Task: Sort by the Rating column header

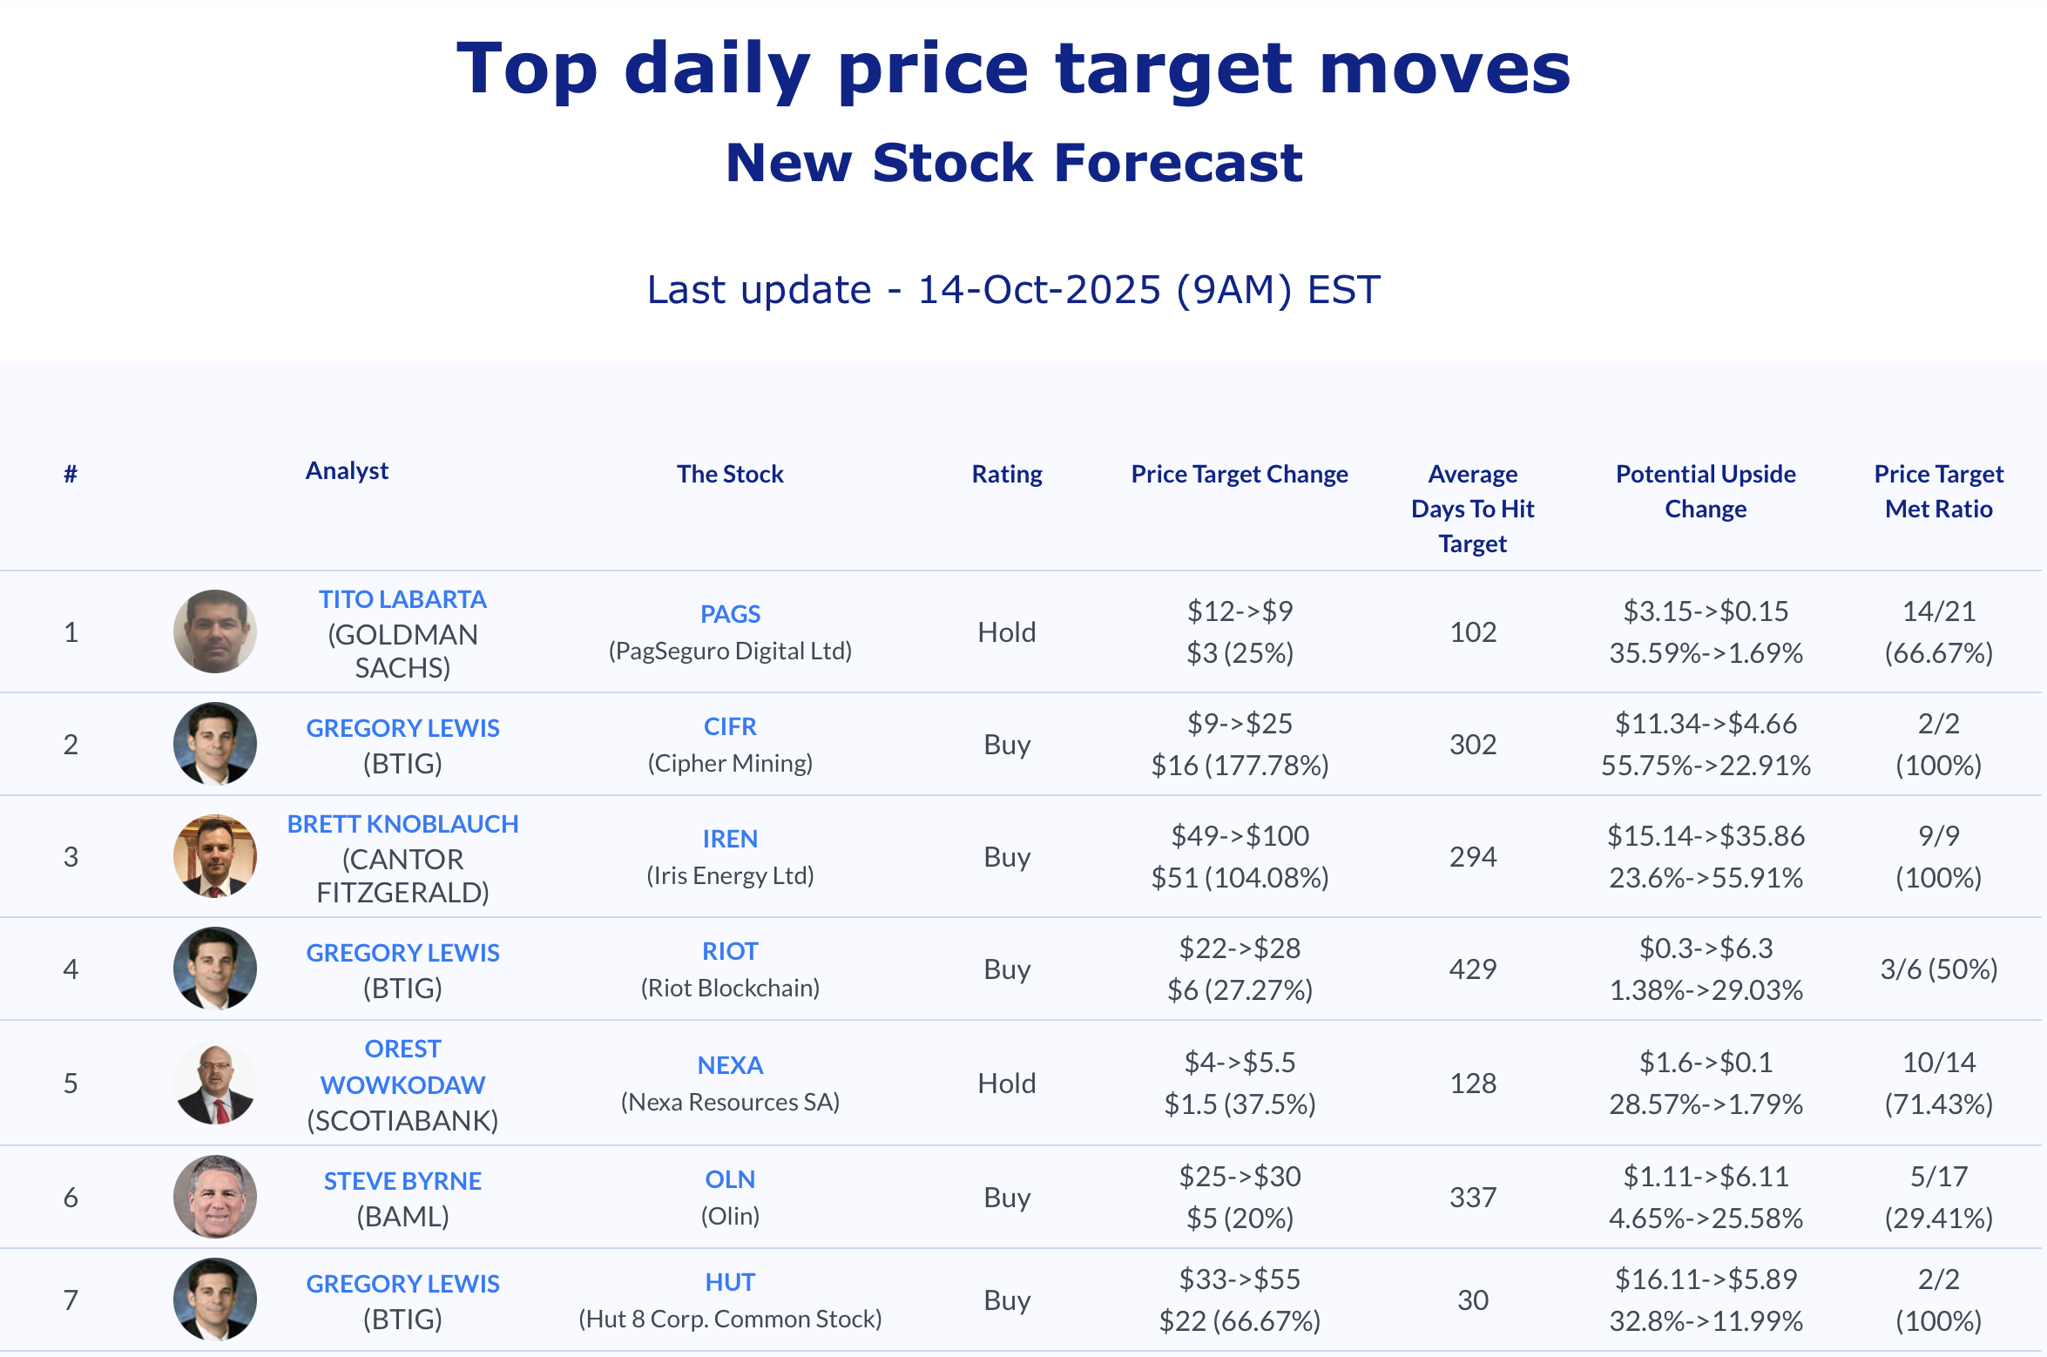Action: pos(1007,474)
